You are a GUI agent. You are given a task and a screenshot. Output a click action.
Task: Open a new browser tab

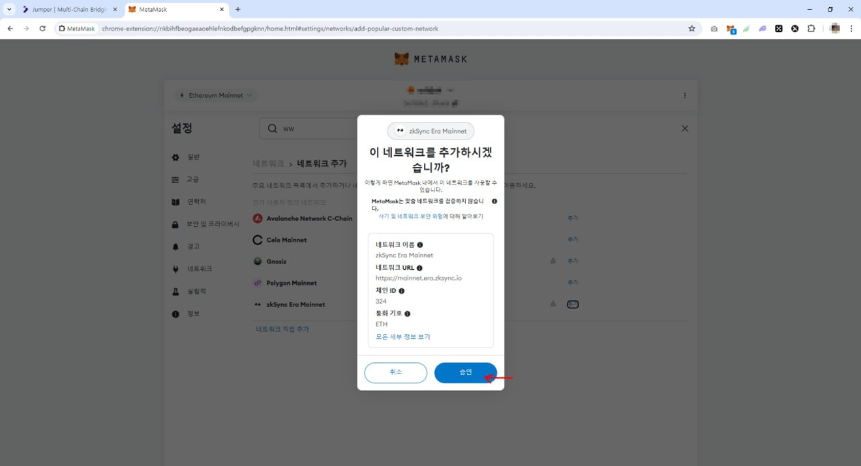238,10
